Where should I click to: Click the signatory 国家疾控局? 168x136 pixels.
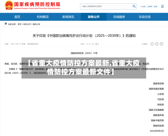pos(158,84)
